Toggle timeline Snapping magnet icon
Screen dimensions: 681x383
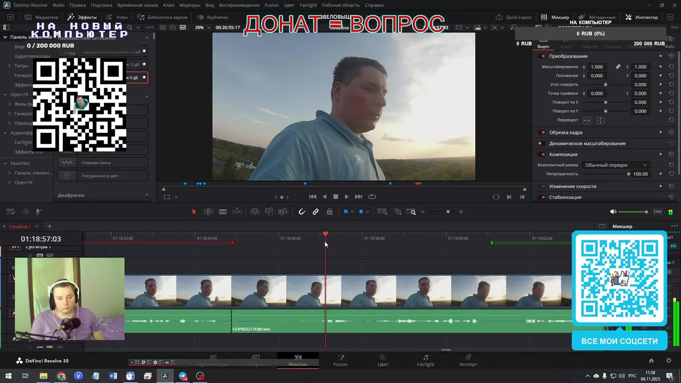(x=302, y=212)
